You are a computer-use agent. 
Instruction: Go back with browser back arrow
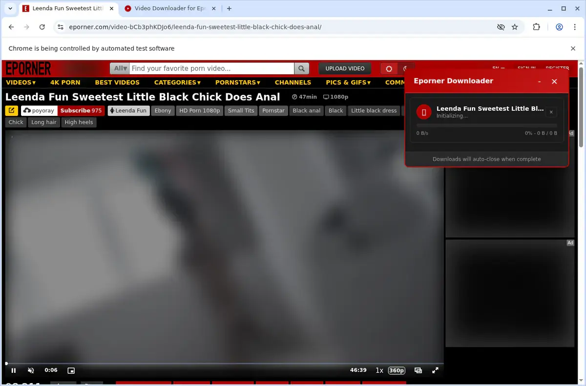(11, 27)
